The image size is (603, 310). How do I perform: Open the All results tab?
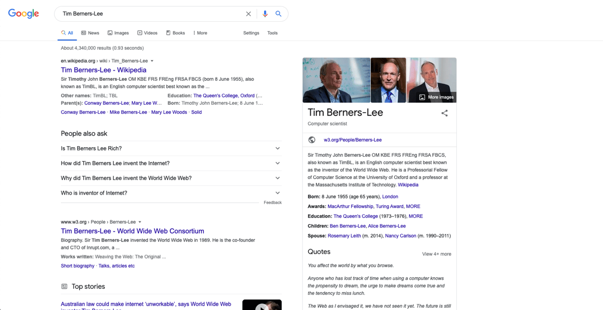67,33
